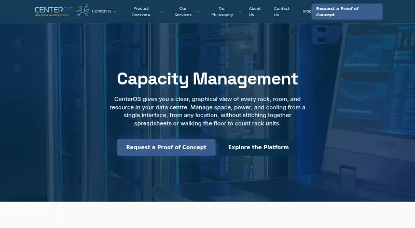Expand the Product Overview chevron

[161, 11]
